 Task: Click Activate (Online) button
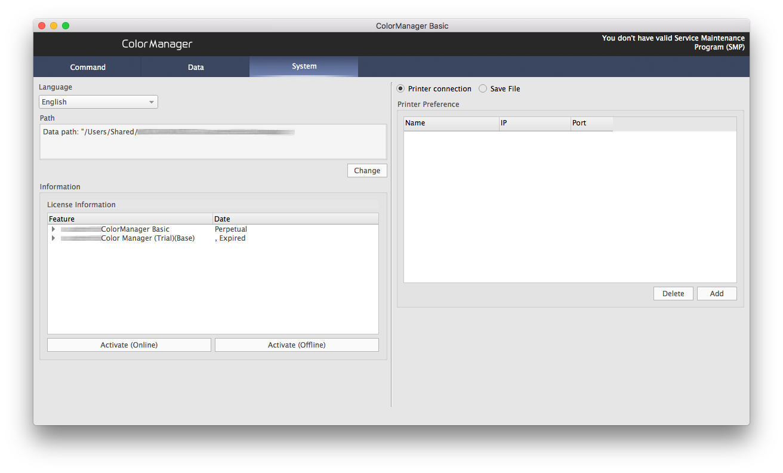click(129, 345)
